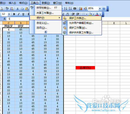Choose 共享工作簿(B)... menu item

pyautogui.click(x=46, y=13)
